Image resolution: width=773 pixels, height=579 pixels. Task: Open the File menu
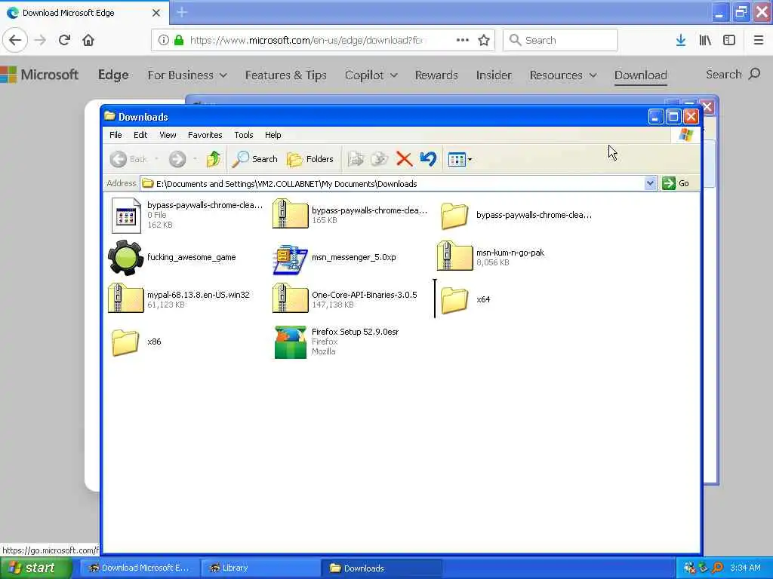pos(115,135)
